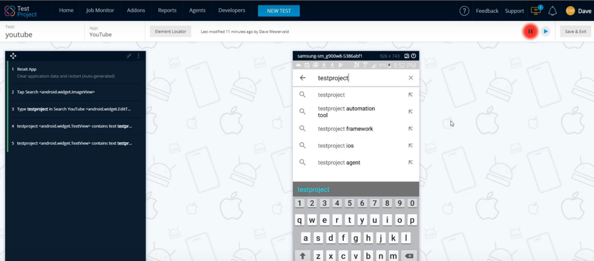This screenshot has height=261, width=594.
Task: Tap the fill arrow on 'automation tool' suggestion
Action: tap(411, 112)
